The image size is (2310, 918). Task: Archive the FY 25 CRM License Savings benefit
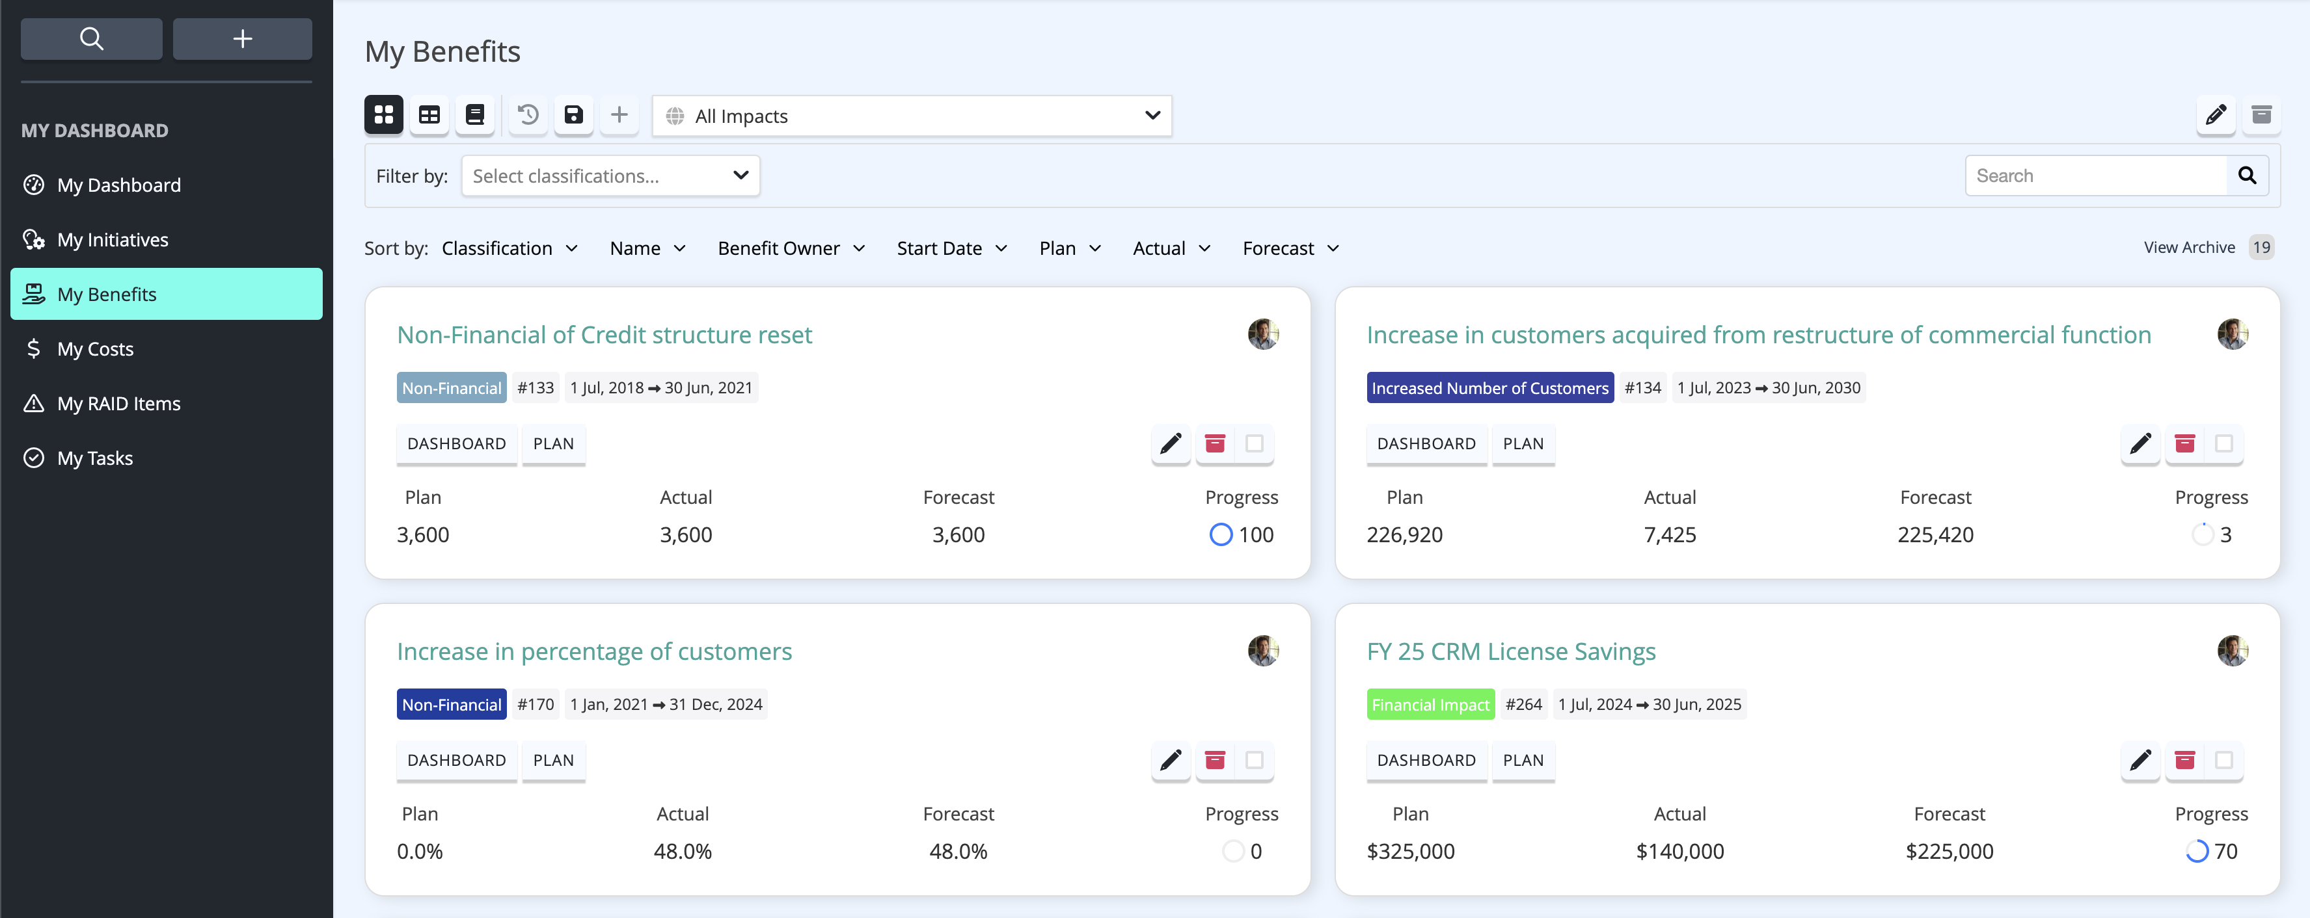[x=2184, y=761]
